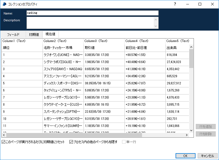
Task: Select the スフィア3D[ANY] - NASDAQ cell
Action: [63, 69]
